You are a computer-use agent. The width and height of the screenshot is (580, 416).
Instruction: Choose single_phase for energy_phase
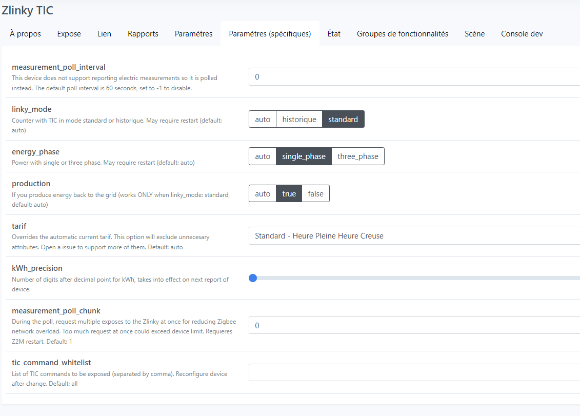[x=304, y=156]
